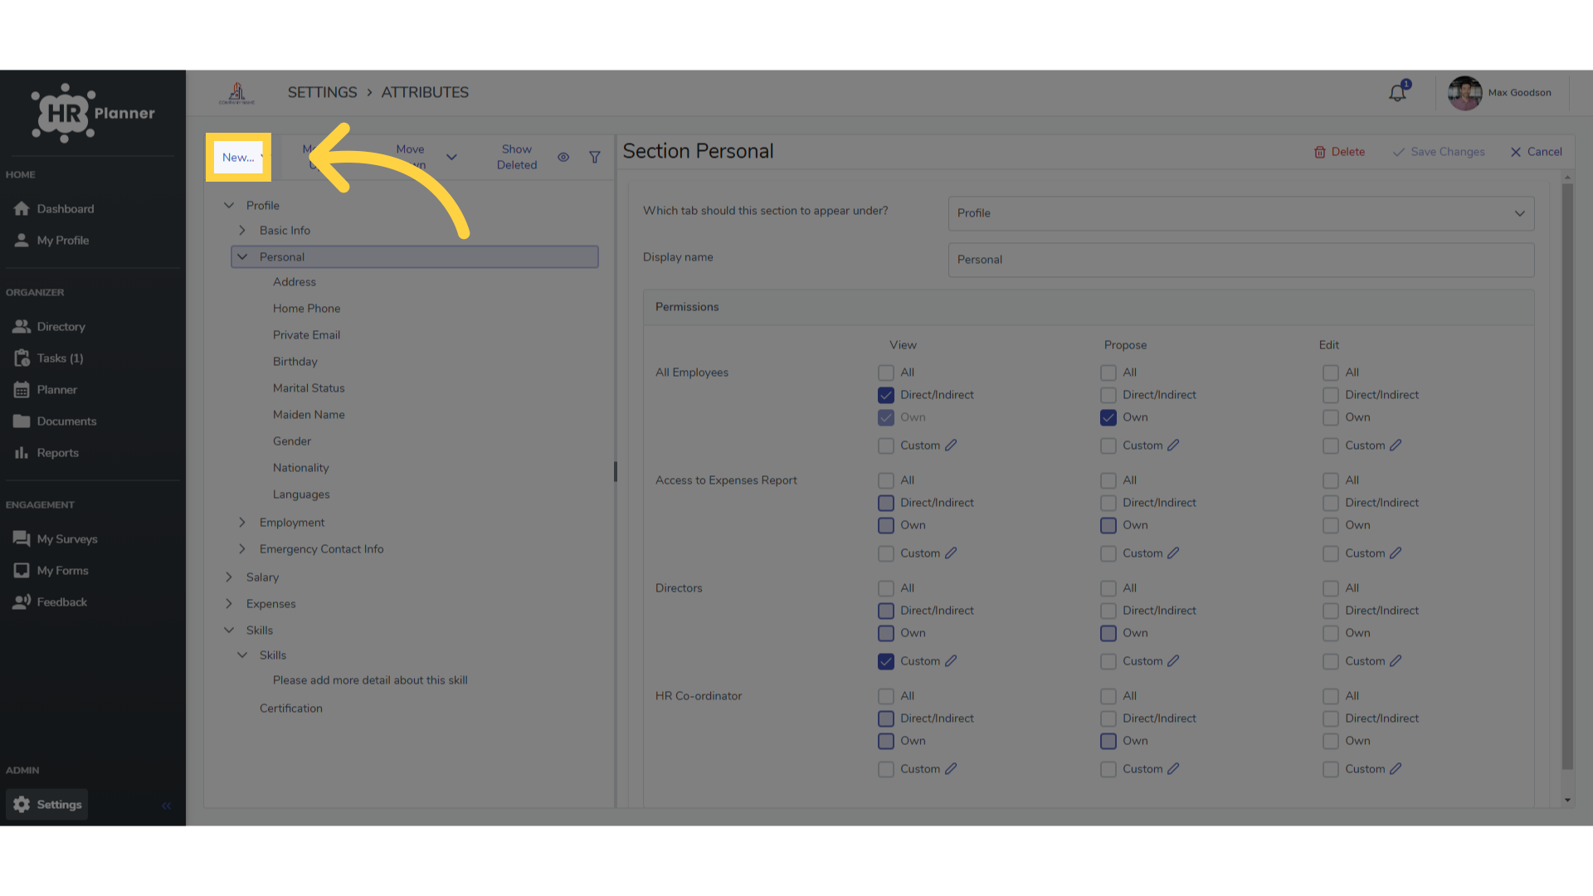Expand the Salary tree node

(x=229, y=577)
